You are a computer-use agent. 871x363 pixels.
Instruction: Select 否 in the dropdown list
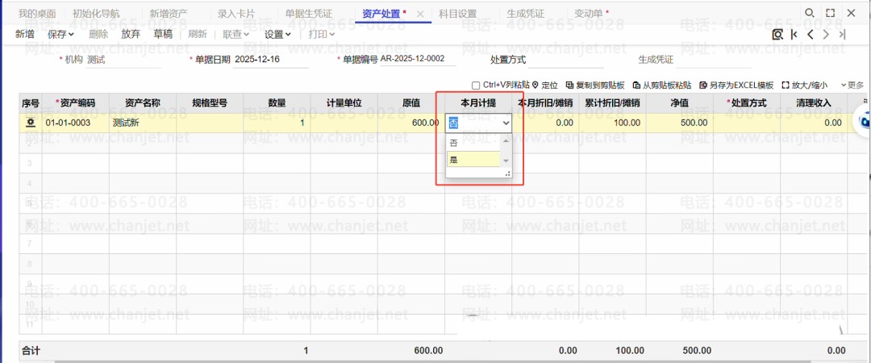(x=473, y=143)
